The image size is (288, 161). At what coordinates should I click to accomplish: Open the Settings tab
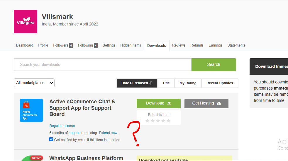[109, 45]
